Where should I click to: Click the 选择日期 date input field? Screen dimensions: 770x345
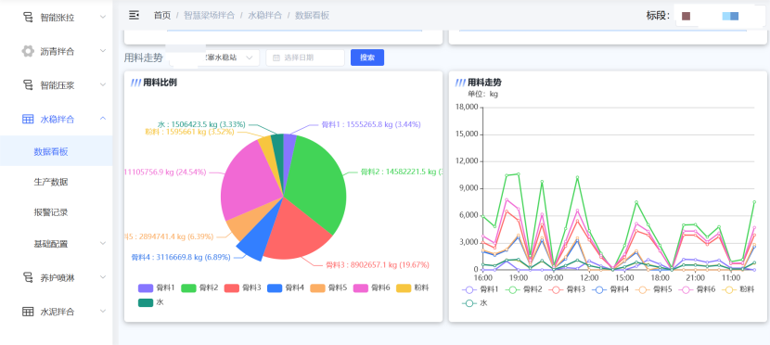coord(305,57)
